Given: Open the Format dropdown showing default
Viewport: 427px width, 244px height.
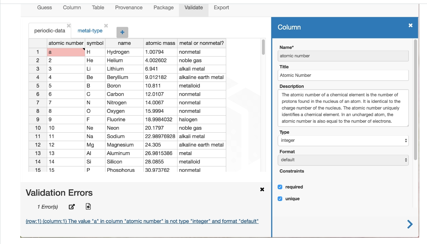Looking at the screenshot, I should pyautogui.click(x=343, y=160).
